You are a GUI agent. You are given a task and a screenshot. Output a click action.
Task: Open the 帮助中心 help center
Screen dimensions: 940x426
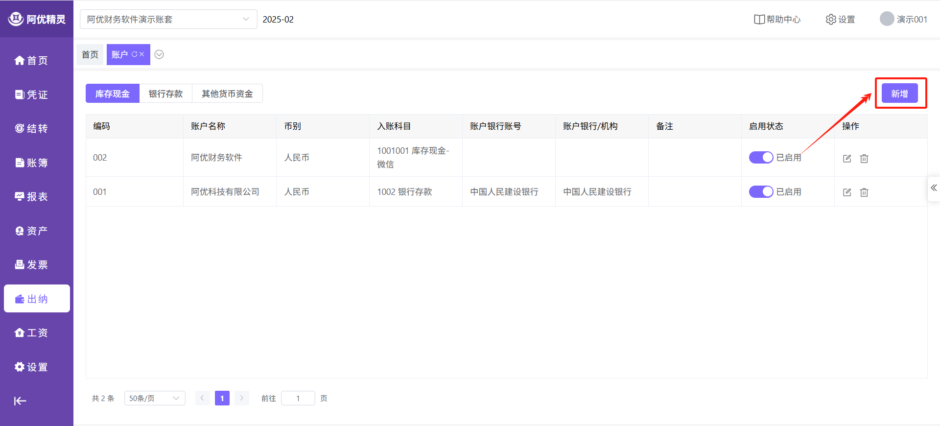[777, 20]
